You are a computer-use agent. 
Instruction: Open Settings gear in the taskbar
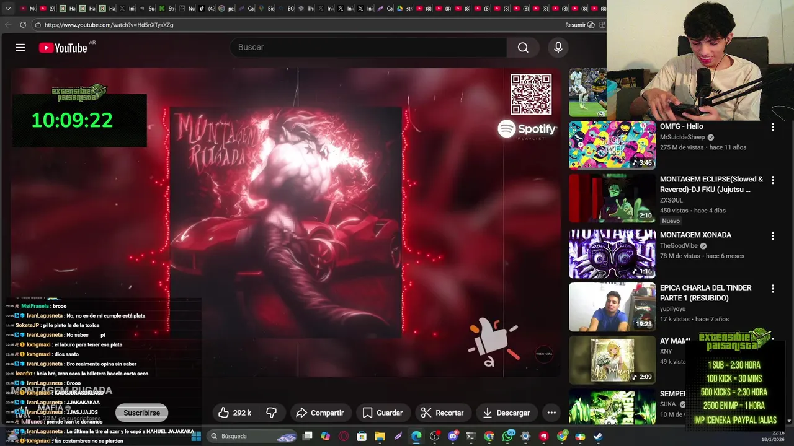click(525, 436)
